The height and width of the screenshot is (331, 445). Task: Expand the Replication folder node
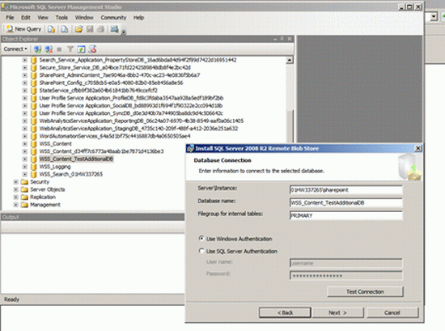click(x=16, y=197)
